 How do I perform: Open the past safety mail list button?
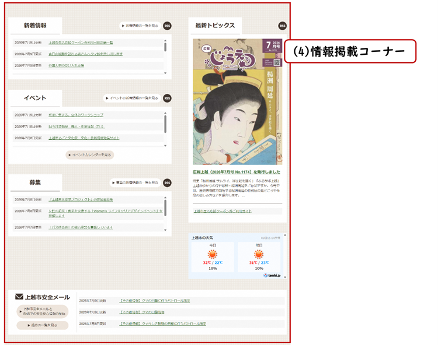[x=43, y=325]
